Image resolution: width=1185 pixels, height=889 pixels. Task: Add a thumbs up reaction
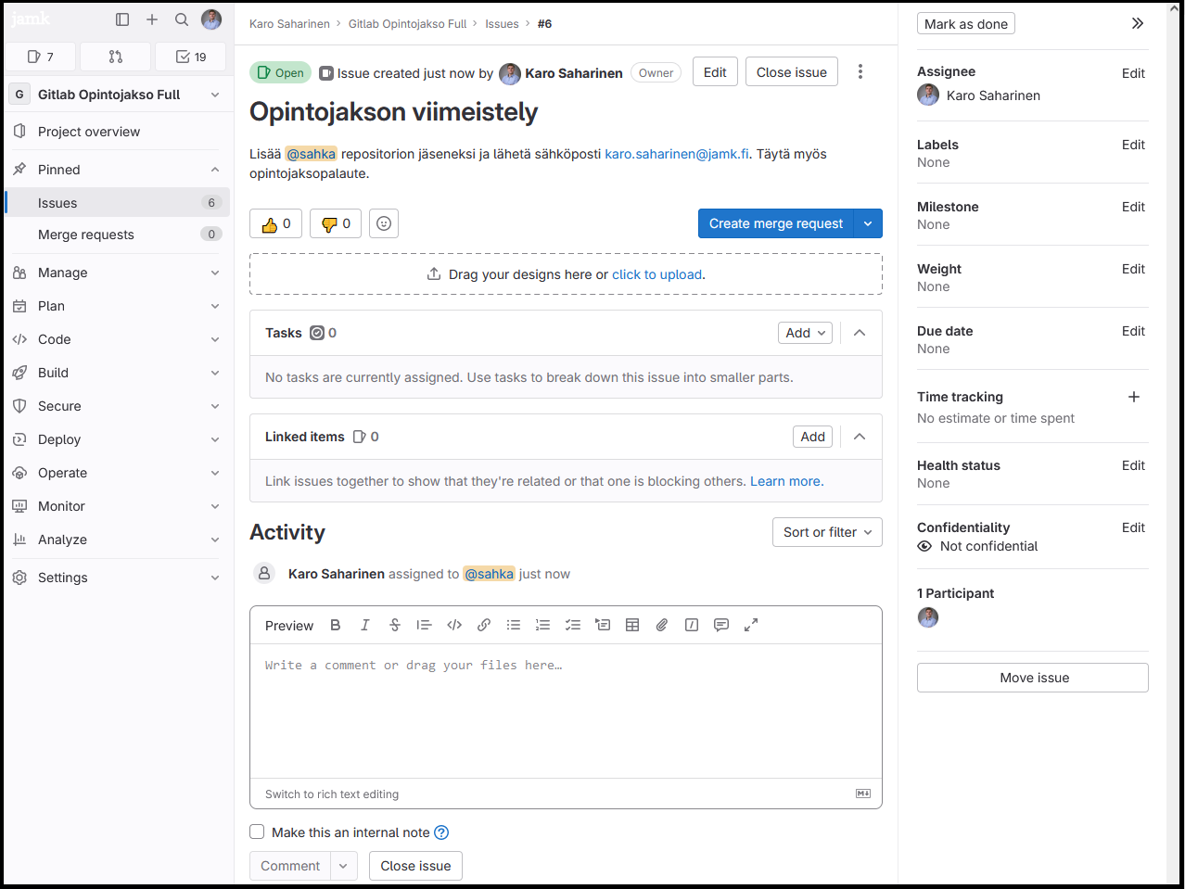tap(275, 224)
